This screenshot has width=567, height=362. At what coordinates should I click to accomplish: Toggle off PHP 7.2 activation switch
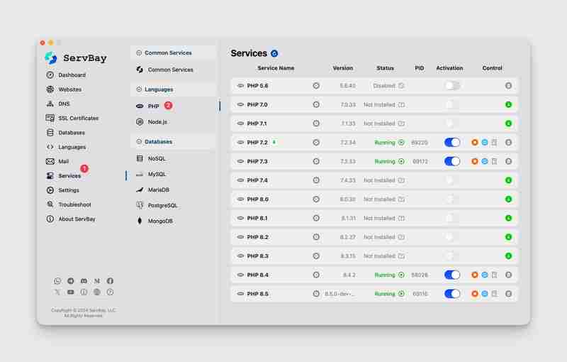pos(452,143)
